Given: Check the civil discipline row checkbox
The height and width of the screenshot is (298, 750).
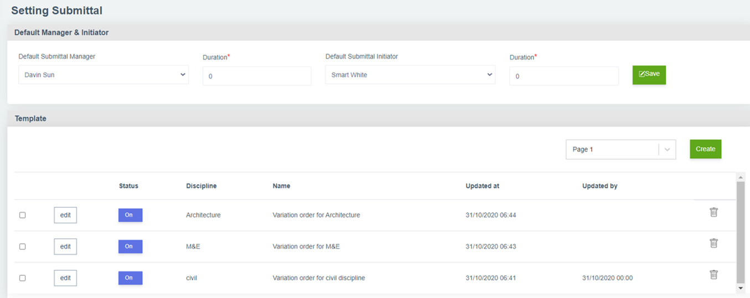Looking at the screenshot, I should (x=23, y=278).
